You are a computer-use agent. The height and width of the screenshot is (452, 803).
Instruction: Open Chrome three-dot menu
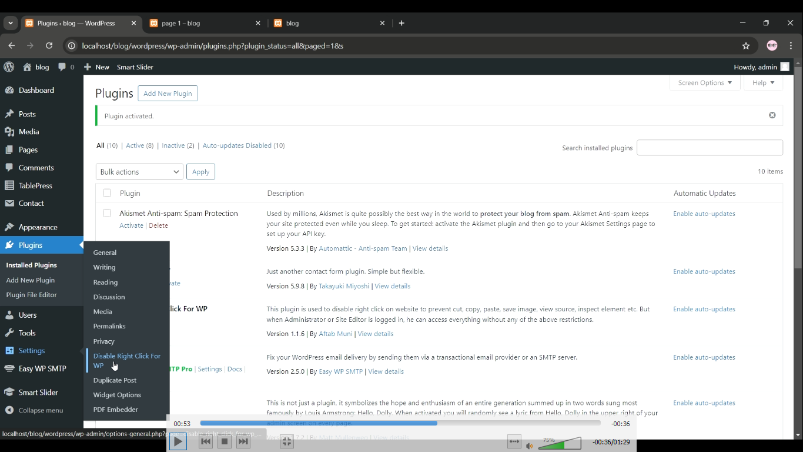click(x=791, y=45)
